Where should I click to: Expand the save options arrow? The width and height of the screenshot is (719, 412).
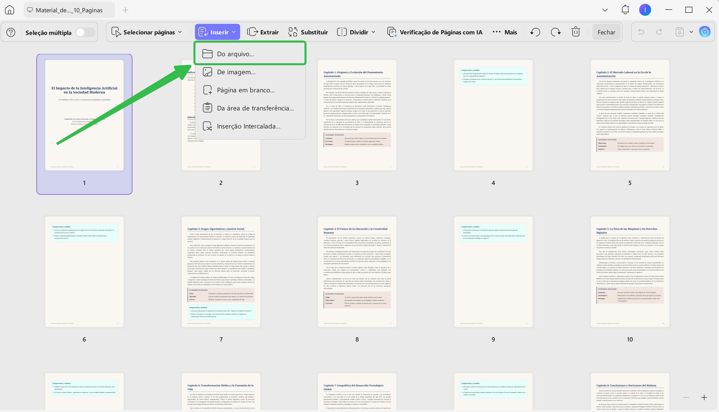(691, 32)
